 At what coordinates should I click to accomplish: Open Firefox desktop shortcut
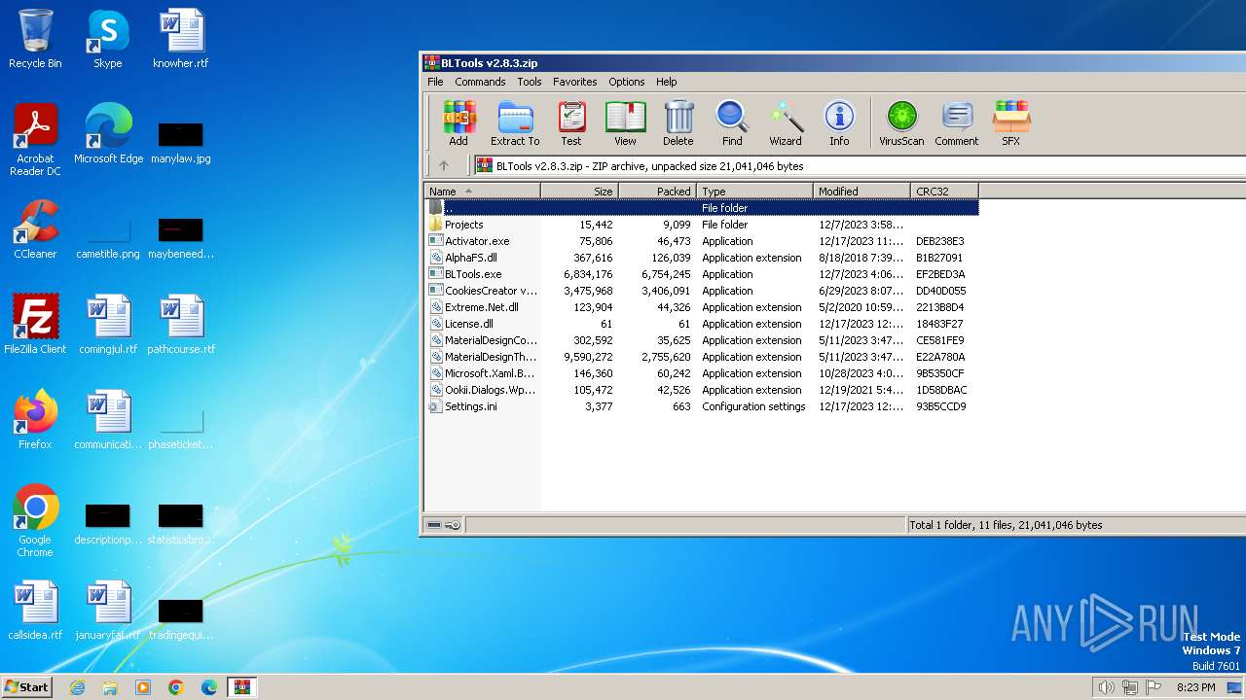[x=35, y=420]
